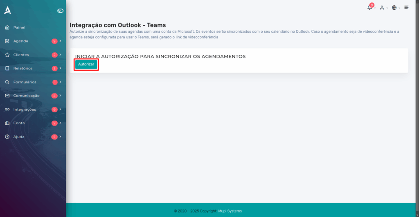This screenshot has width=419, height=217.
Task: Toggle the sidebar collapse switch
Action: point(60,11)
